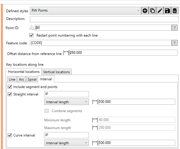
Task: Open help button beside Feature code field
Action: pyautogui.click(x=175, y=43)
